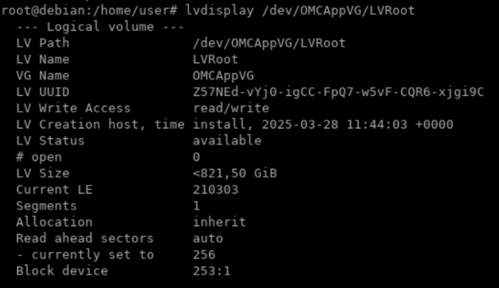The height and width of the screenshot is (288, 499).
Task: Click the creation timestamp 2025-03-28 11:44:03
Action: point(335,124)
